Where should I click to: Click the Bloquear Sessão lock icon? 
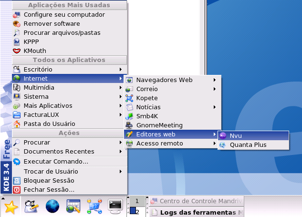pos(17,181)
